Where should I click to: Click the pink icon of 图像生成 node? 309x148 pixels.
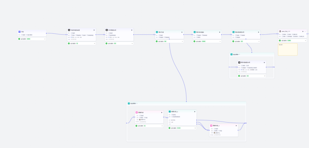[x=137, y=112]
